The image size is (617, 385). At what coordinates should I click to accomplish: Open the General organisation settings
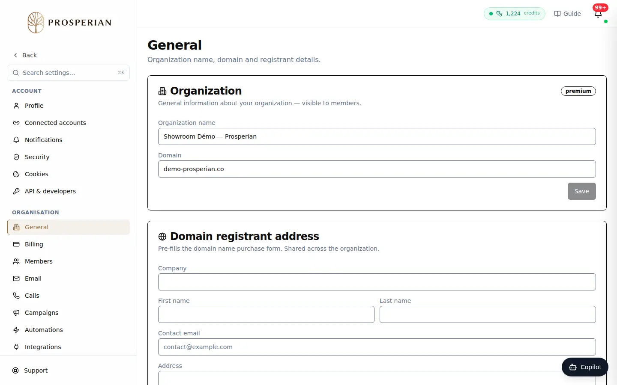(x=69, y=227)
